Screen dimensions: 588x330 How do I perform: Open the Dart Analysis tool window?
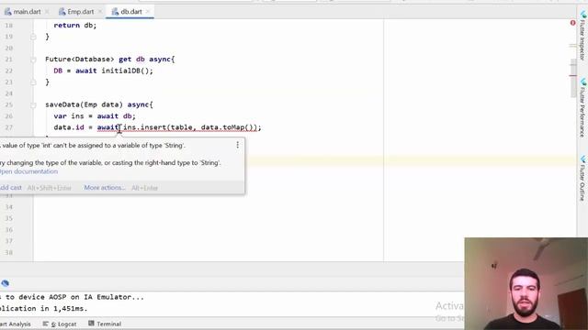click(16, 324)
